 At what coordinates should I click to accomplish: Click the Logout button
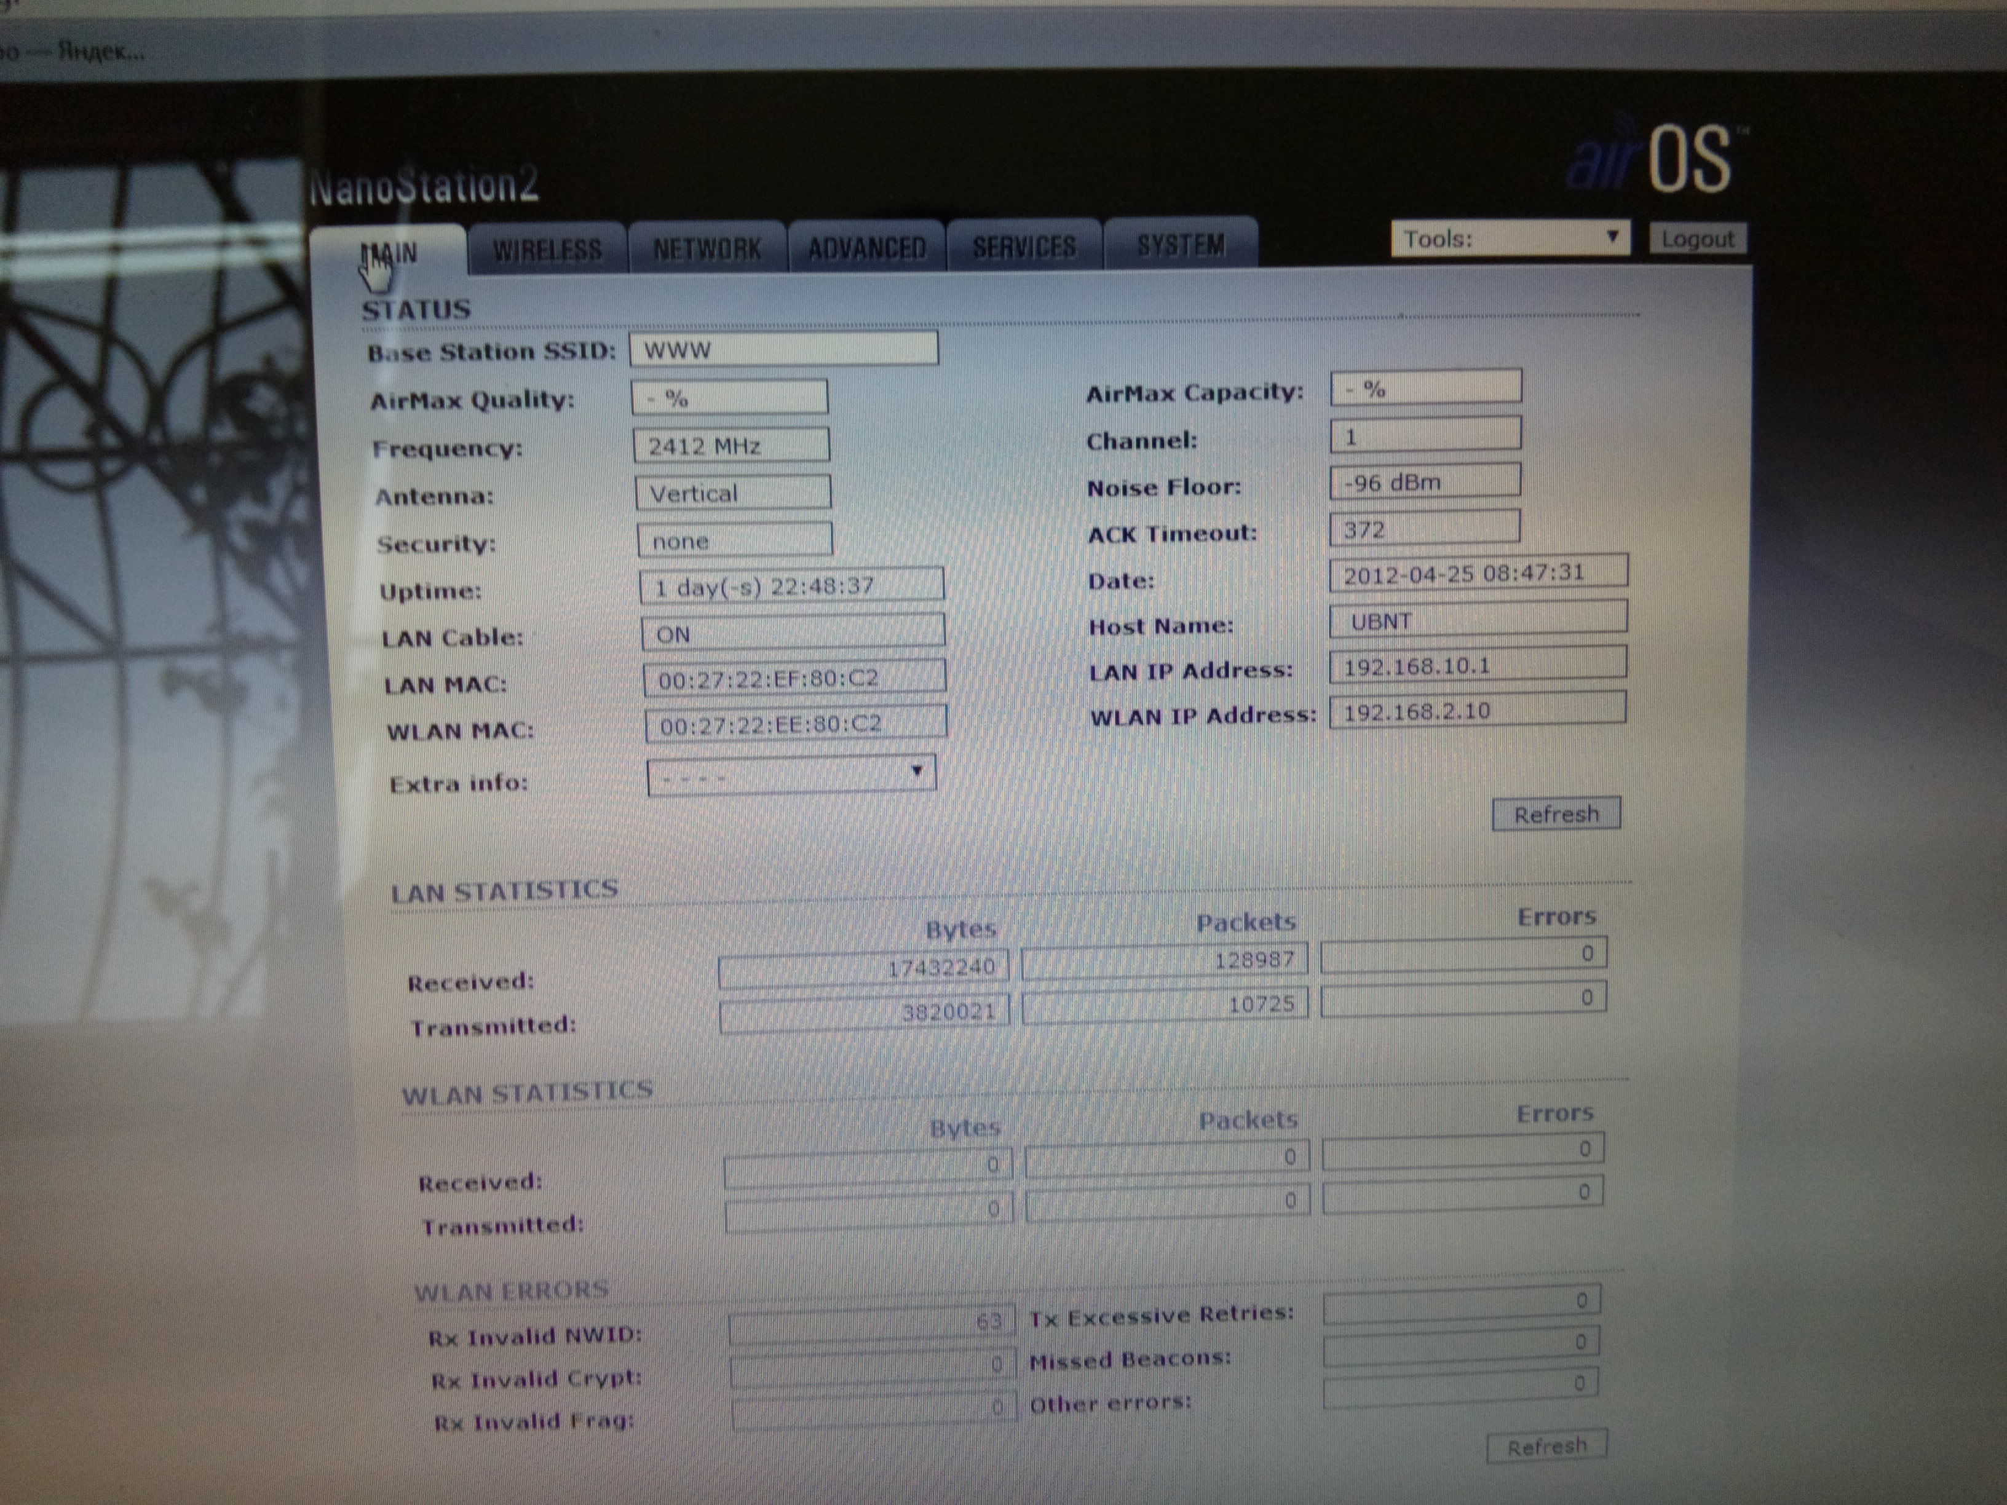(x=1698, y=239)
